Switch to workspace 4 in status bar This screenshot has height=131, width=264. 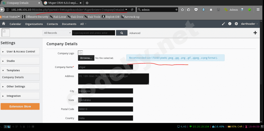click(15, 126)
